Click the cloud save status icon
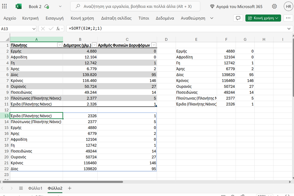294x196 pixels. click(47, 7)
